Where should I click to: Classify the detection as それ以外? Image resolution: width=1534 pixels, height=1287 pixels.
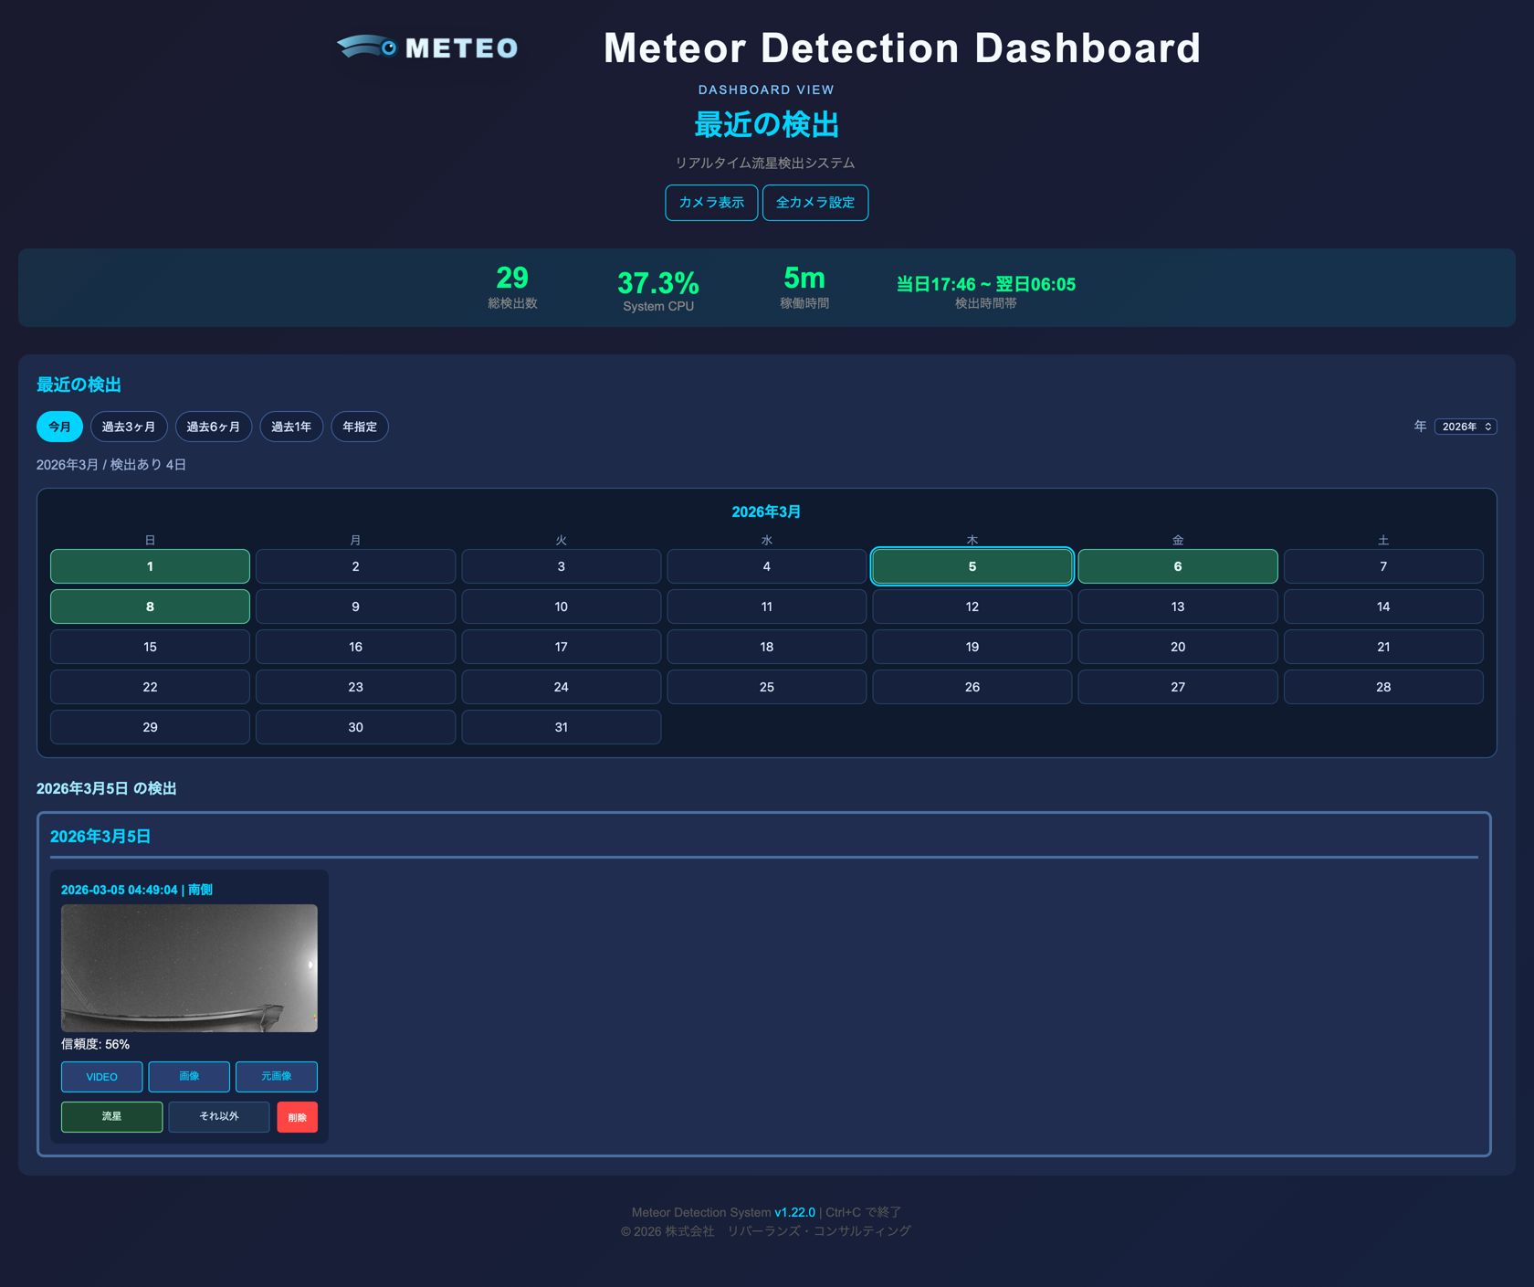click(218, 1116)
